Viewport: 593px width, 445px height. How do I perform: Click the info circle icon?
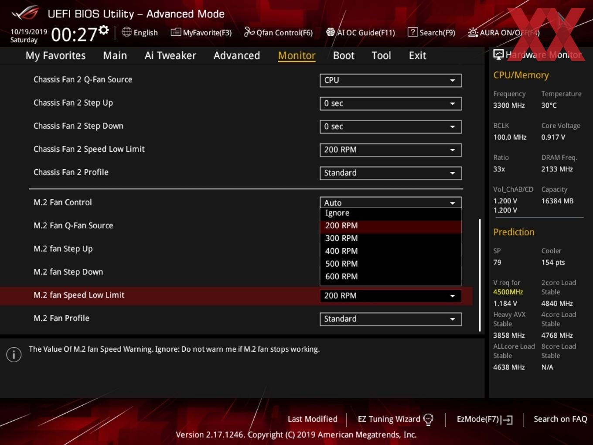tap(14, 355)
